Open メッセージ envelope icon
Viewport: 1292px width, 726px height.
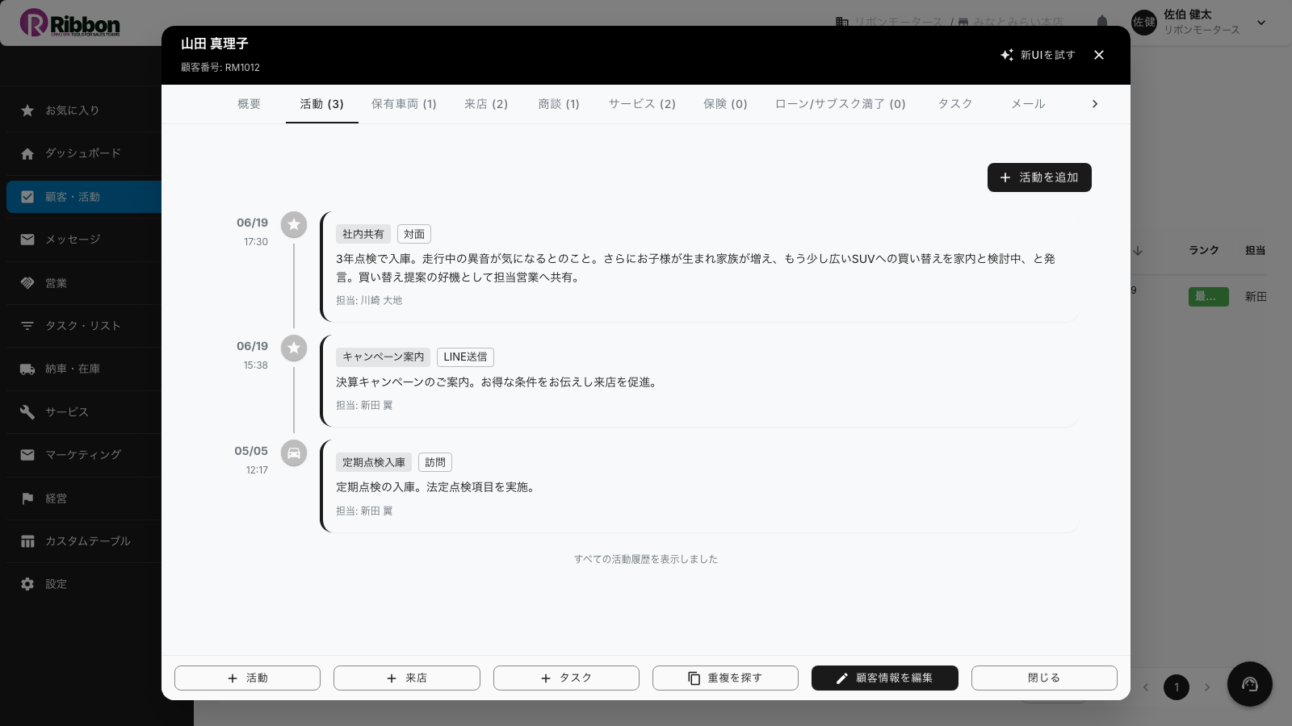pos(27,240)
